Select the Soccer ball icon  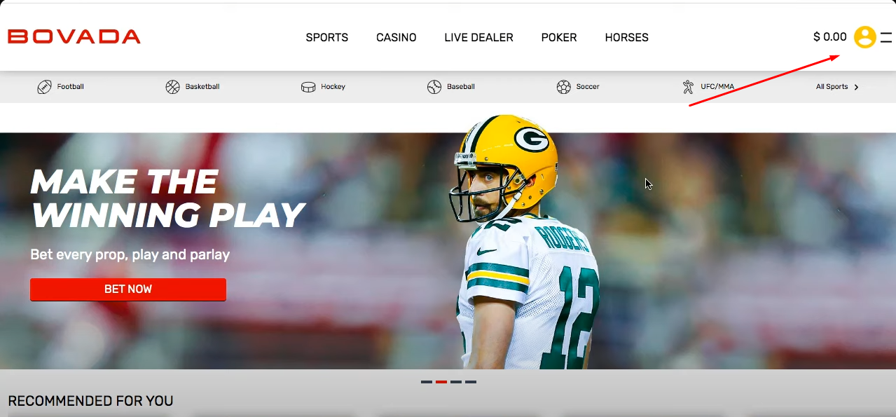(563, 87)
